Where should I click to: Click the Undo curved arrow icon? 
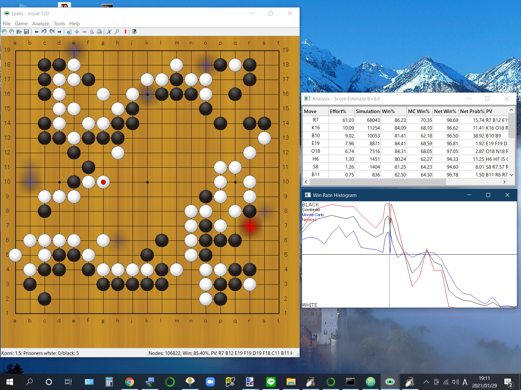click(44, 32)
